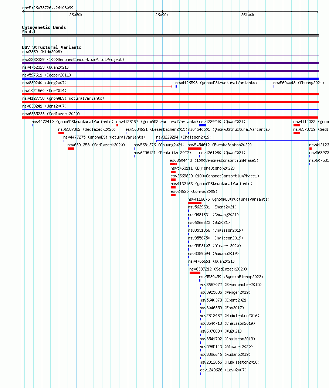
Task: Click the nsv4126593 gnomADStructuralVariants label
Action: point(216,83)
